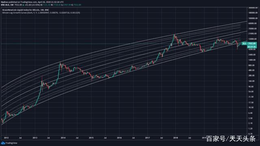Click the 'Hydrus published on TradingView.com' header
Image resolution: width=260 pixels, height=146 pixels.
point(32,2)
